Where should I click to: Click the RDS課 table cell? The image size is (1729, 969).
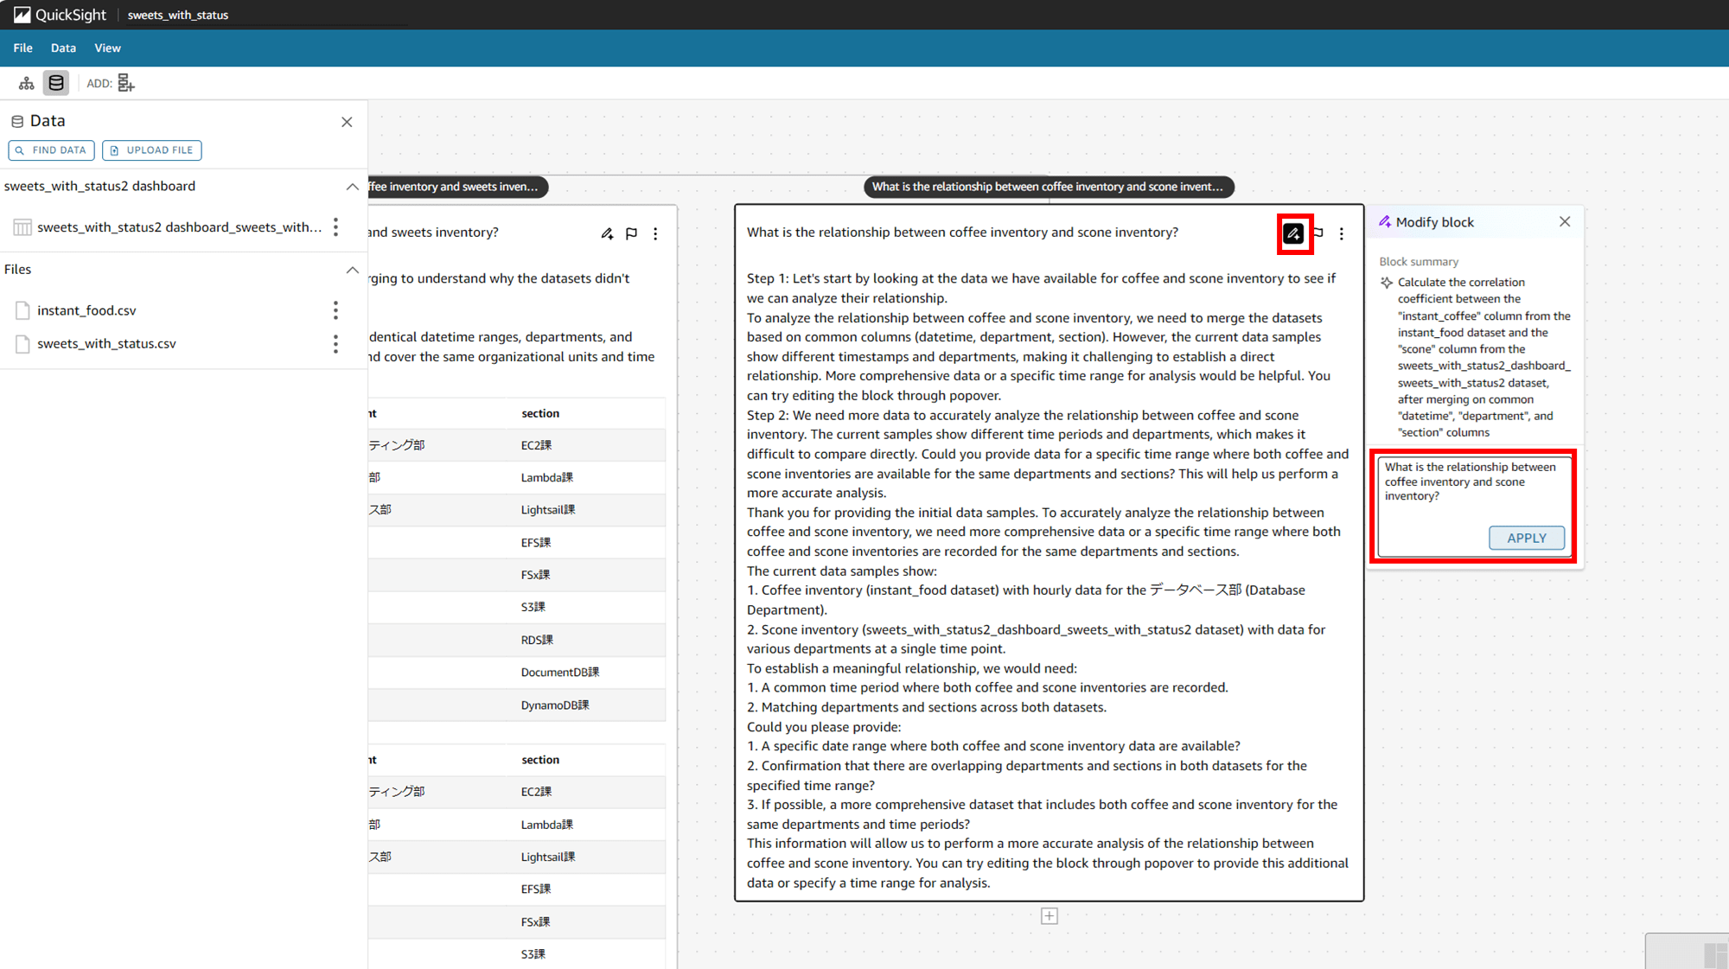tap(537, 641)
